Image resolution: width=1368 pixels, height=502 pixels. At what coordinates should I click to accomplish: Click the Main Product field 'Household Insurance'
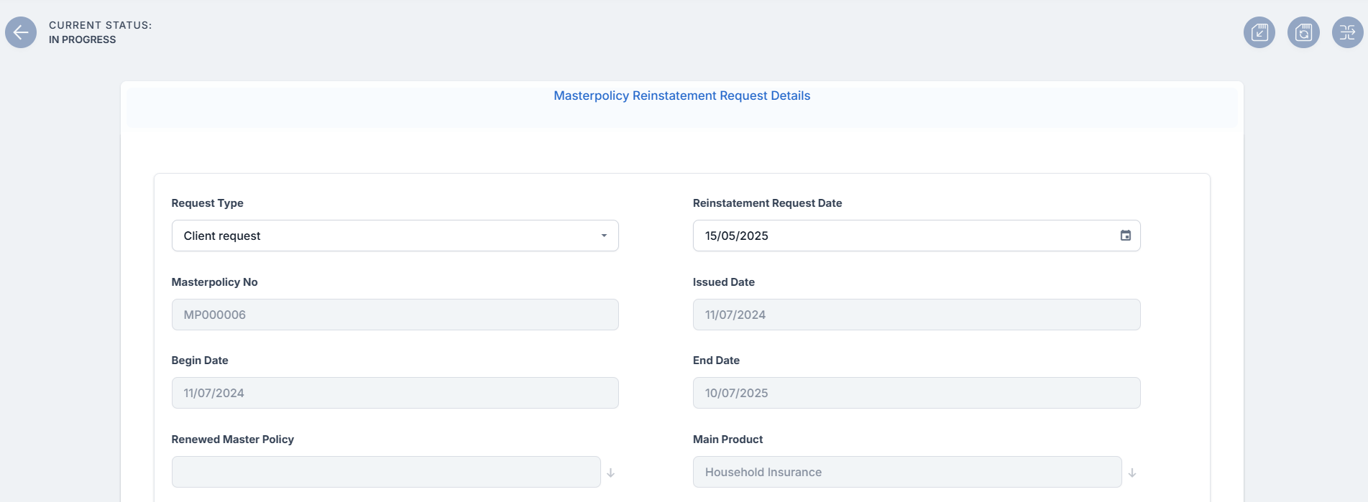point(906,472)
